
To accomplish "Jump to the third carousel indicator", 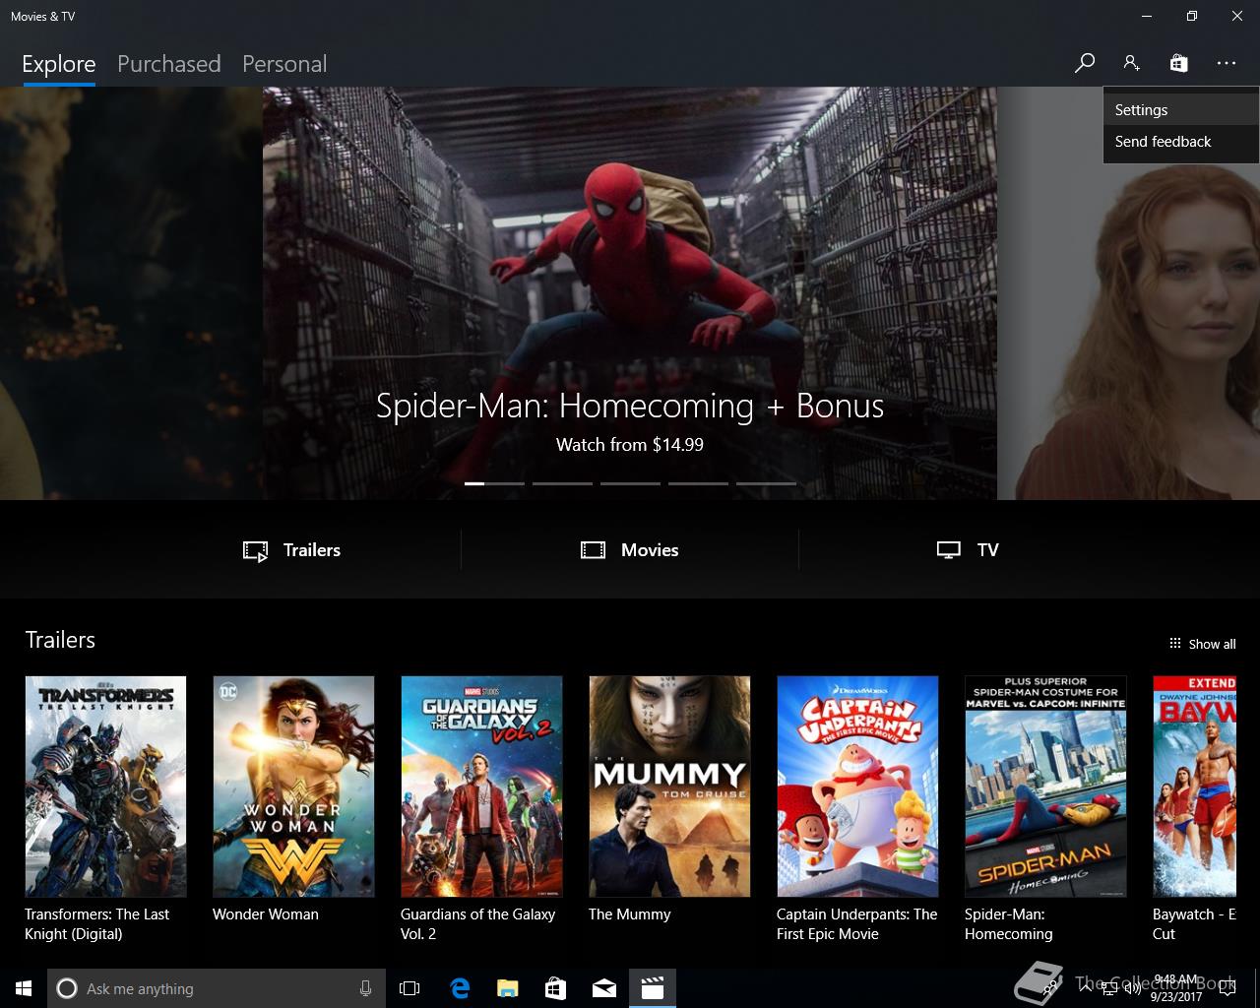I will point(630,483).
